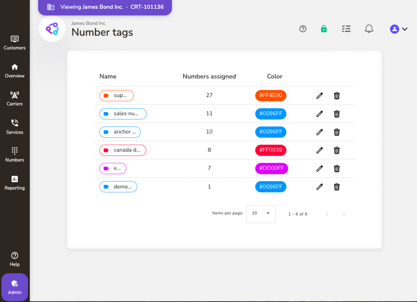The image size is (417, 302).
Task: Click the company logo icon
Action: pos(52,29)
